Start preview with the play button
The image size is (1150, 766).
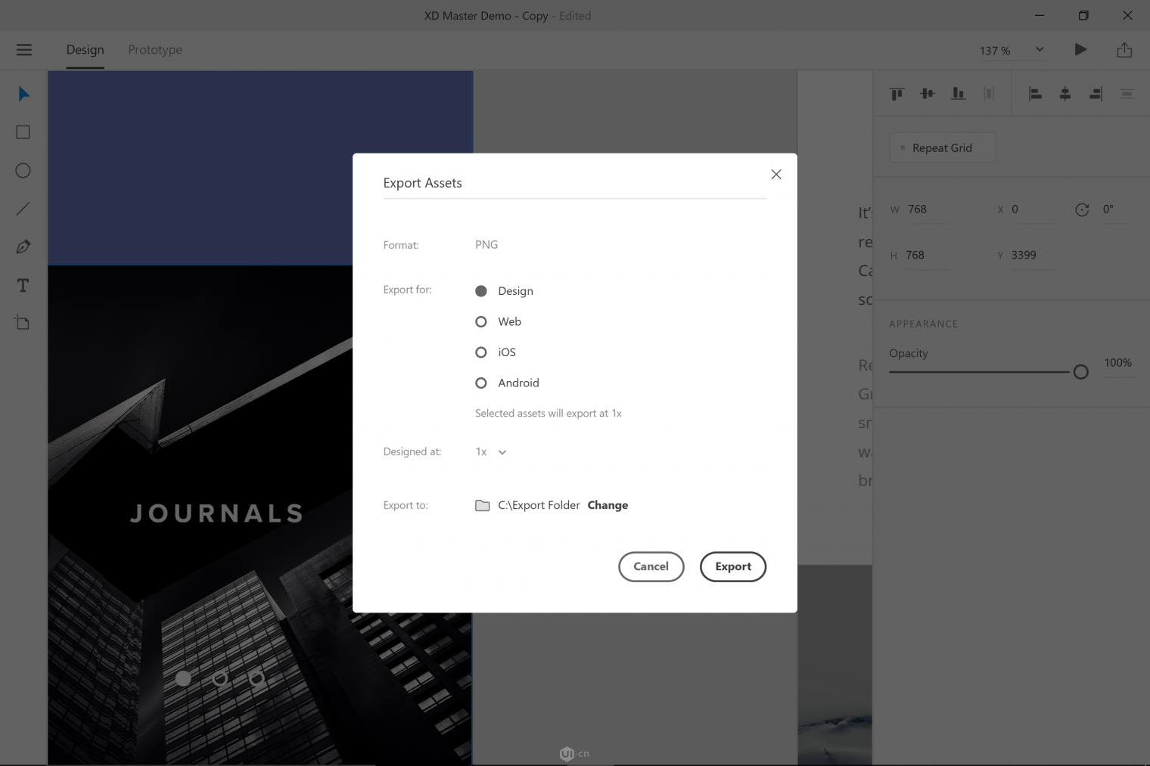coord(1080,49)
